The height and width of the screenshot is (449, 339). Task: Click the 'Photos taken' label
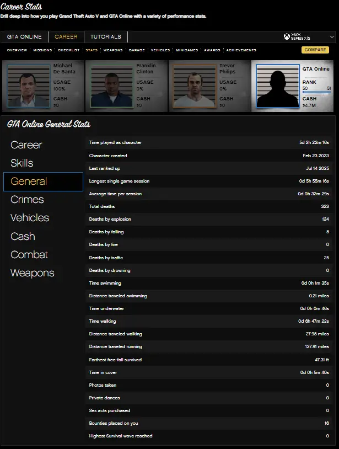pos(103,385)
